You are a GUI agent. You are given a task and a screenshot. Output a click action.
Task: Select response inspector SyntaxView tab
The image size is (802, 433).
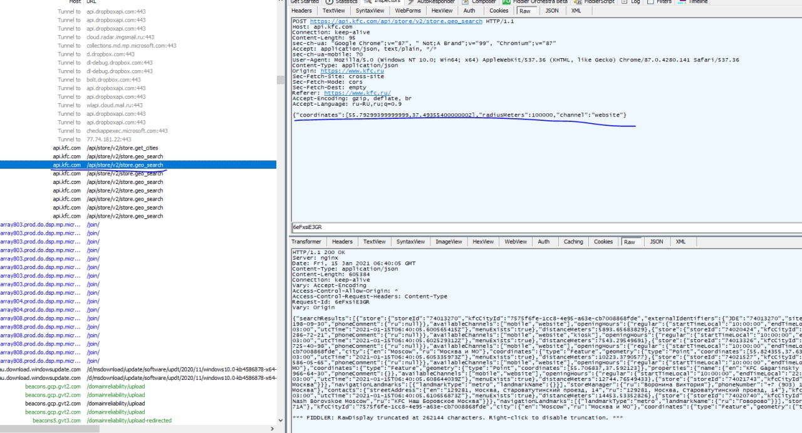(x=410, y=242)
